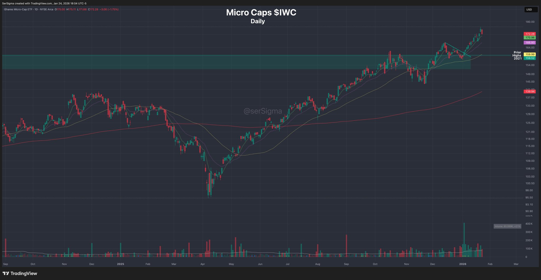This screenshot has width=541, height=280.
Task: Click the 2025 marker on time axis
Action: [x=120, y=264]
